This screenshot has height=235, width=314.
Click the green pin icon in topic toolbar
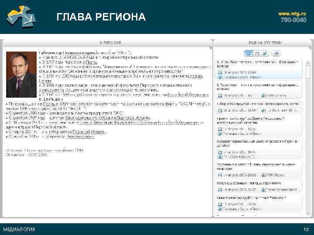click(x=265, y=54)
